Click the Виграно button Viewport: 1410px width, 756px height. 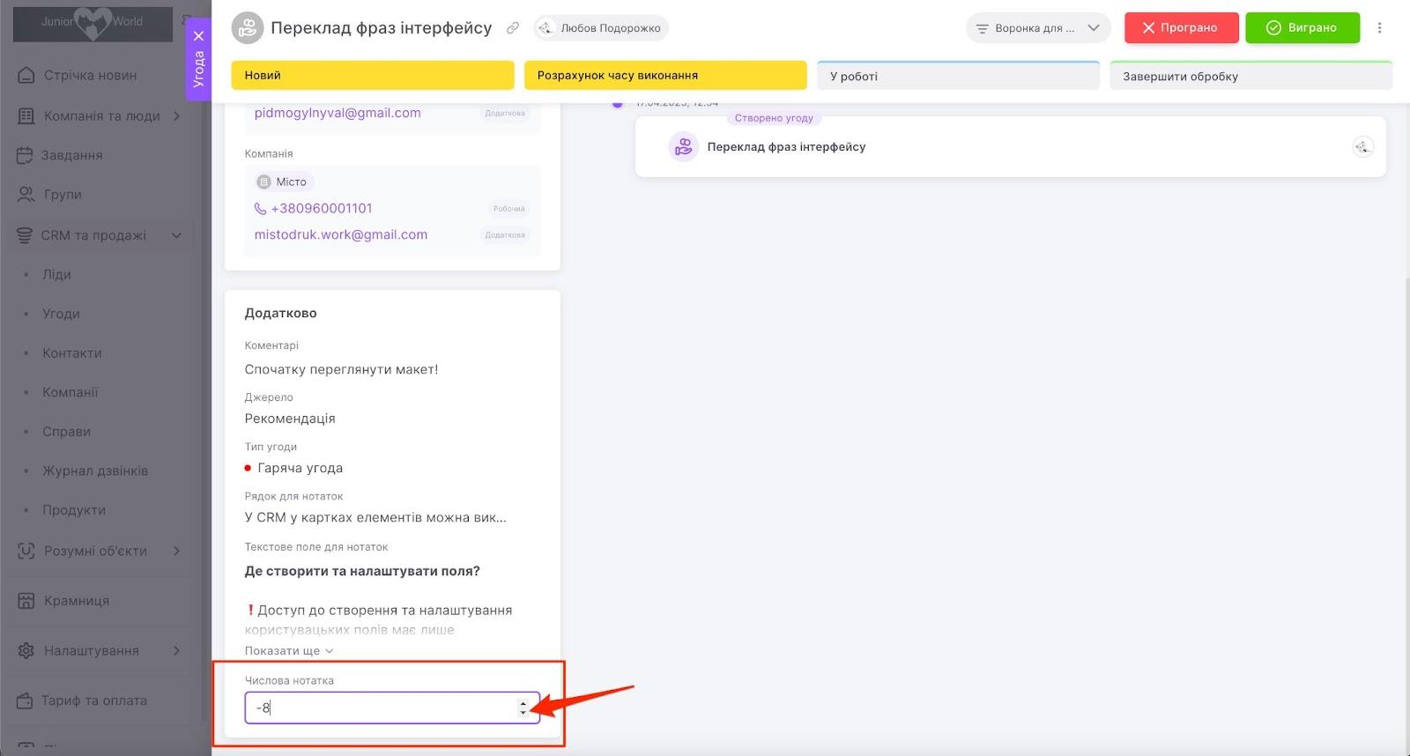[x=1302, y=28]
